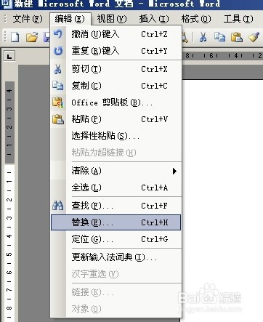Choose 更新输入法词典(I)... menu entry
This screenshot has height=322, width=263.
(x=116, y=257)
